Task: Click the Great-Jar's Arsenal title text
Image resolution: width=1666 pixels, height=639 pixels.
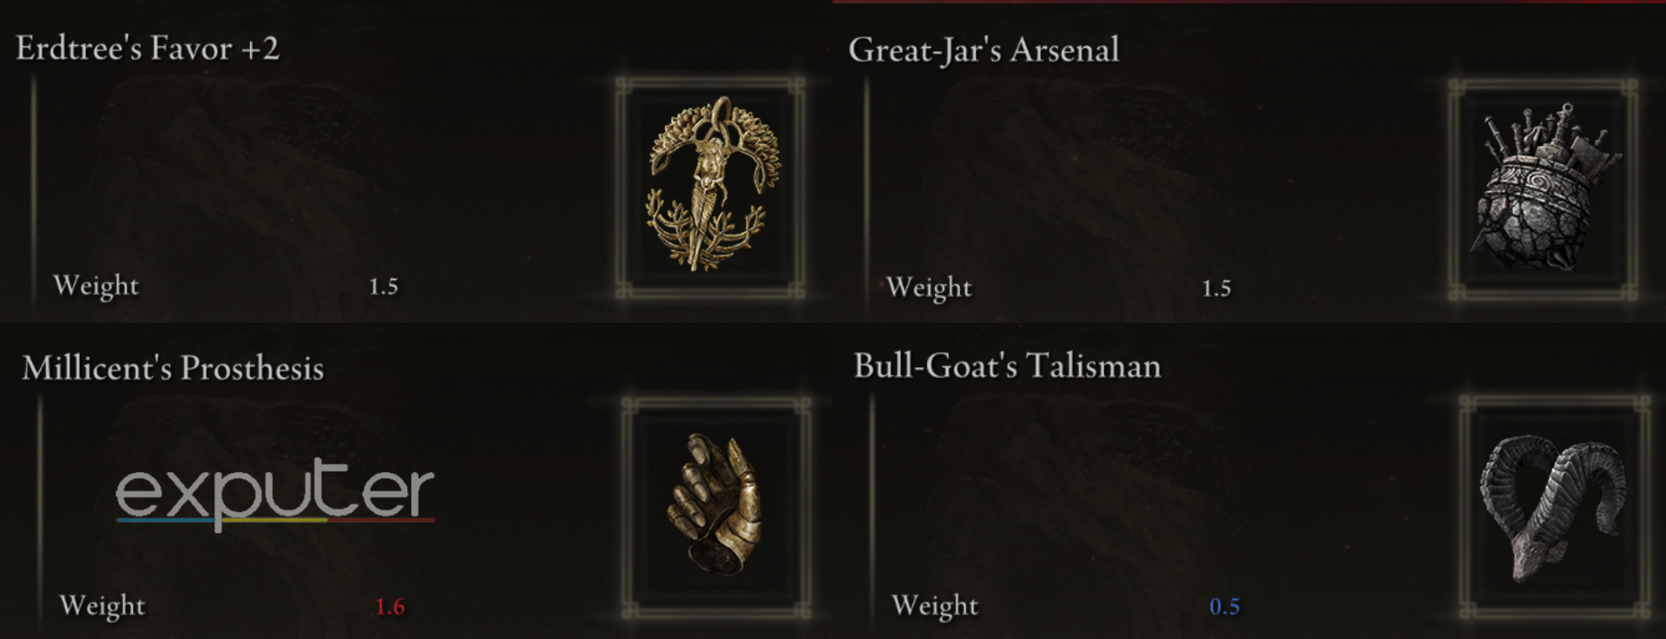Action: (984, 49)
